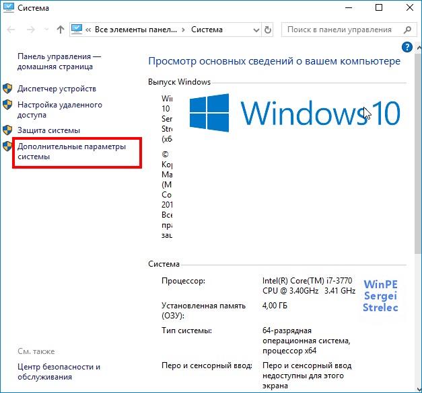The width and height of the screenshot is (422, 393).
Task: Open Help with the blue question icon
Action: click(x=407, y=47)
